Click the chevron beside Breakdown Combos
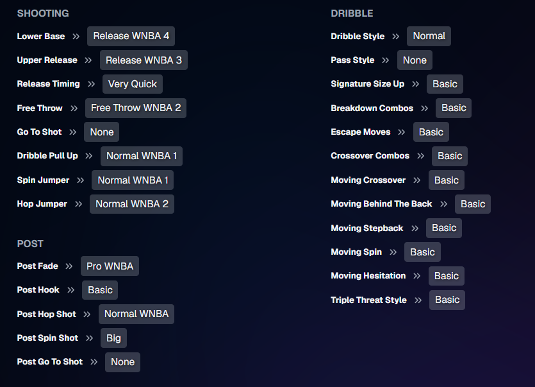 click(424, 108)
